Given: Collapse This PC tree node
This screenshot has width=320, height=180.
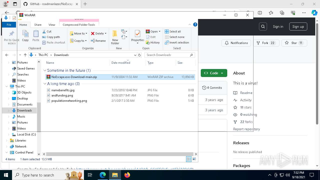Looking at the screenshot, I should (7, 86).
